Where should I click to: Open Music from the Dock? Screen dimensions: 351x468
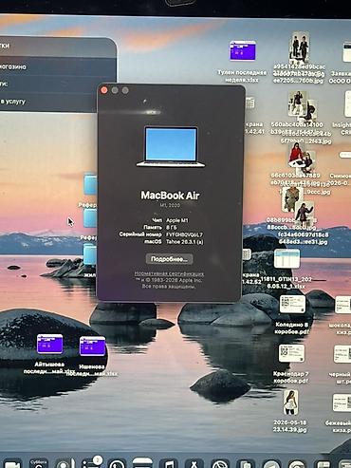click(x=169, y=463)
